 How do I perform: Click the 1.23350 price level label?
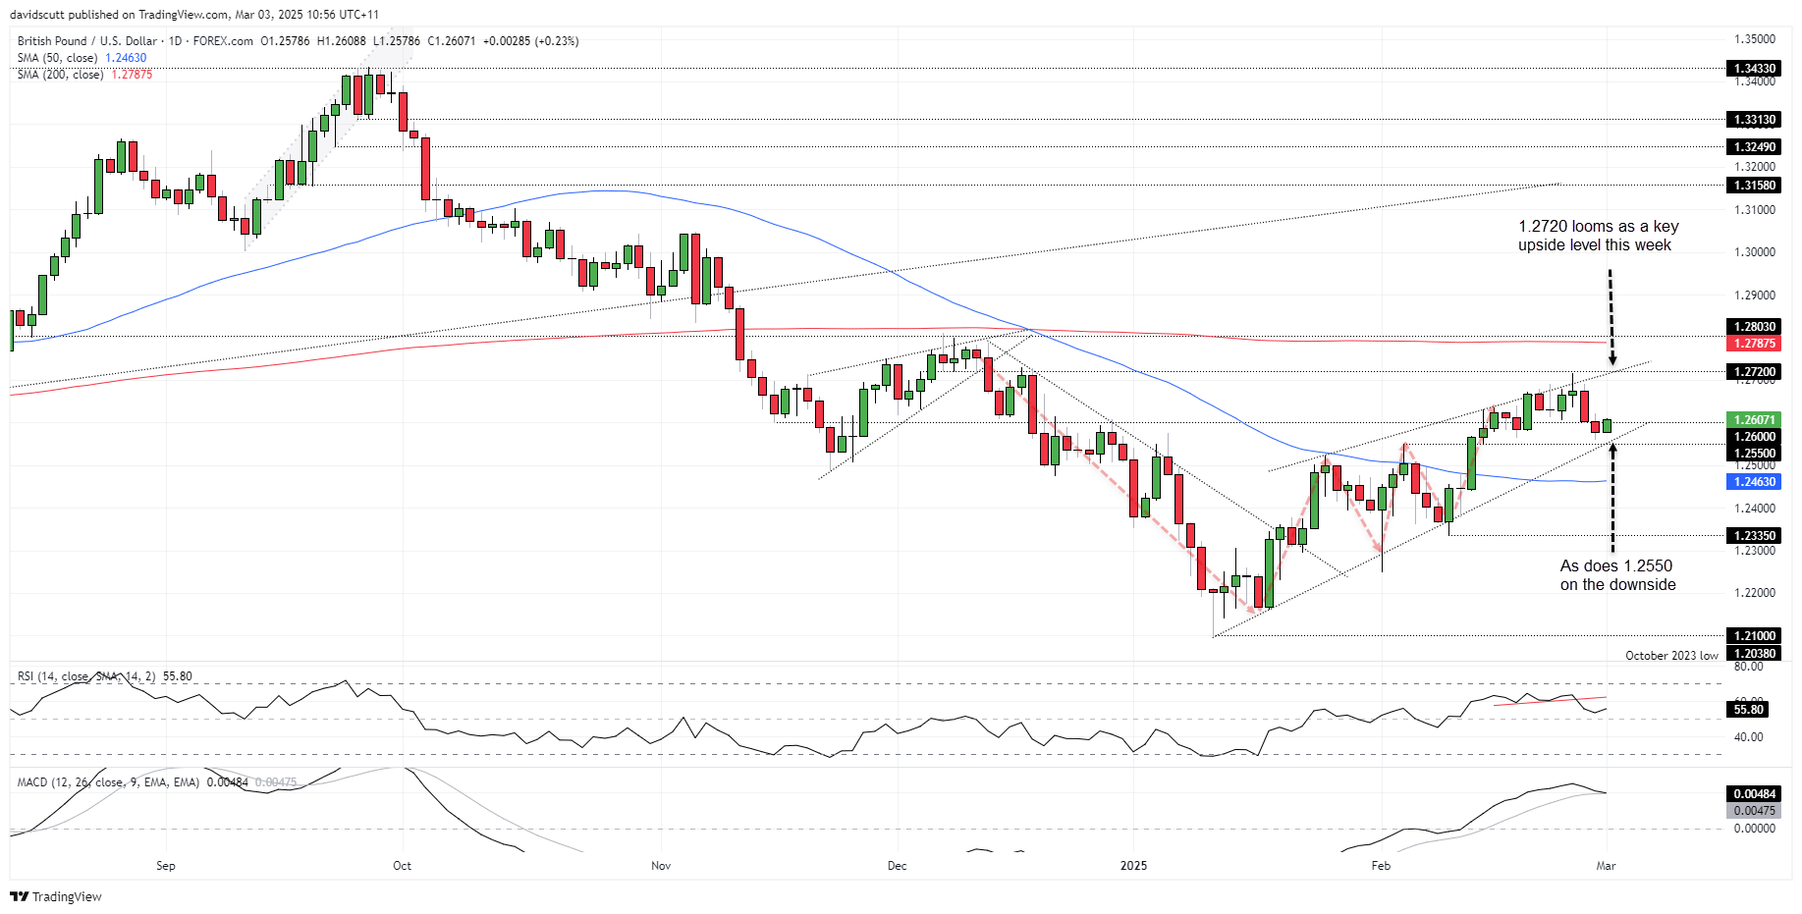tap(1754, 536)
